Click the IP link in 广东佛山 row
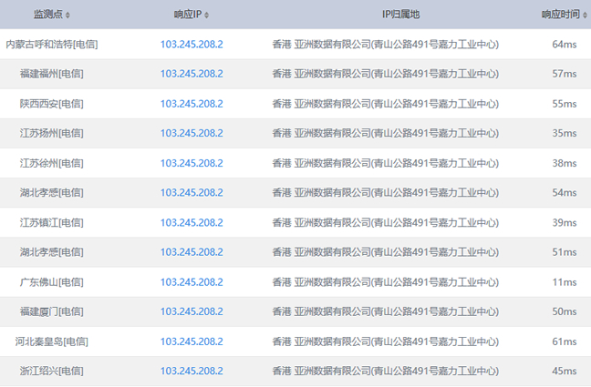 click(192, 282)
